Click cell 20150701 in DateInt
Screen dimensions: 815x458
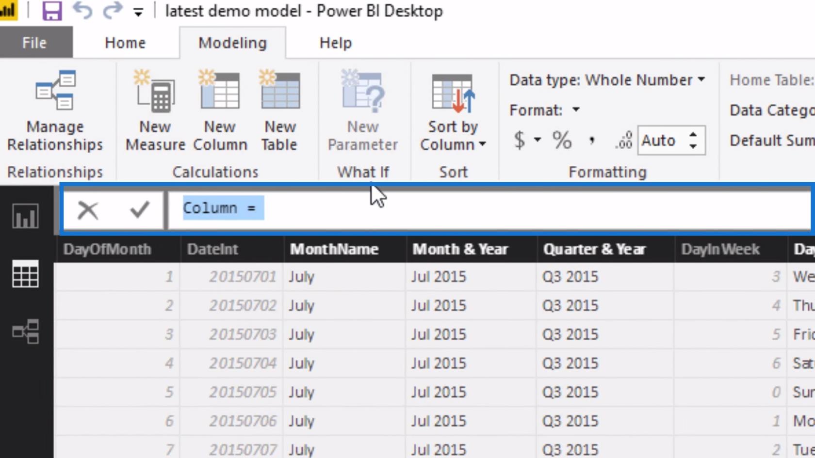[x=243, y=277]
